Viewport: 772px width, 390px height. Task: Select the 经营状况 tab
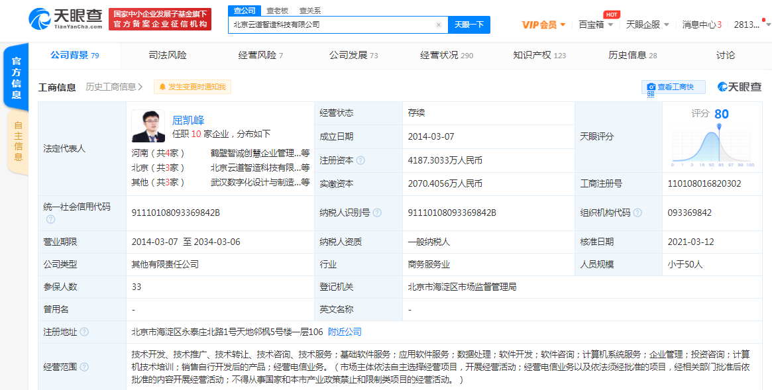pos(446,56)
